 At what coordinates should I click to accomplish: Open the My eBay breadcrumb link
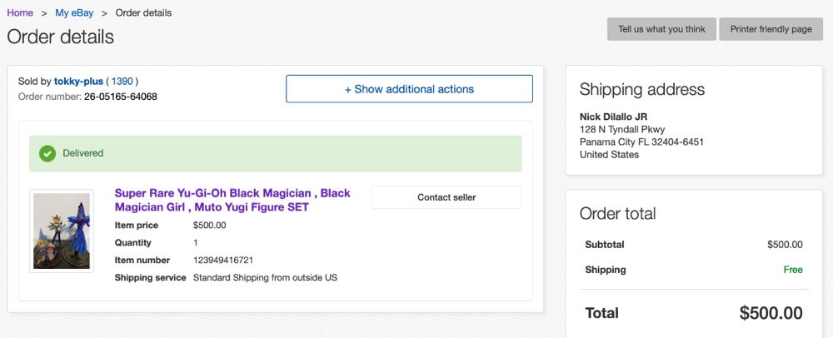74,13
